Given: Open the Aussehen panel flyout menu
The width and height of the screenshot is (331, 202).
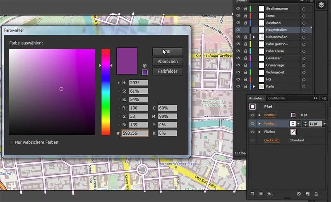Looking at the screenshot, I should (x=324, y=98).
